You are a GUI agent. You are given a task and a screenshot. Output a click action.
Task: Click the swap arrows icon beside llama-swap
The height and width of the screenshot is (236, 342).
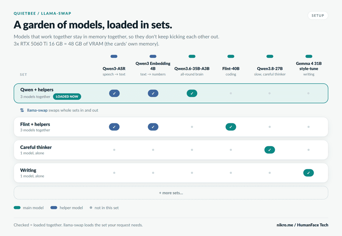point(22,110)
